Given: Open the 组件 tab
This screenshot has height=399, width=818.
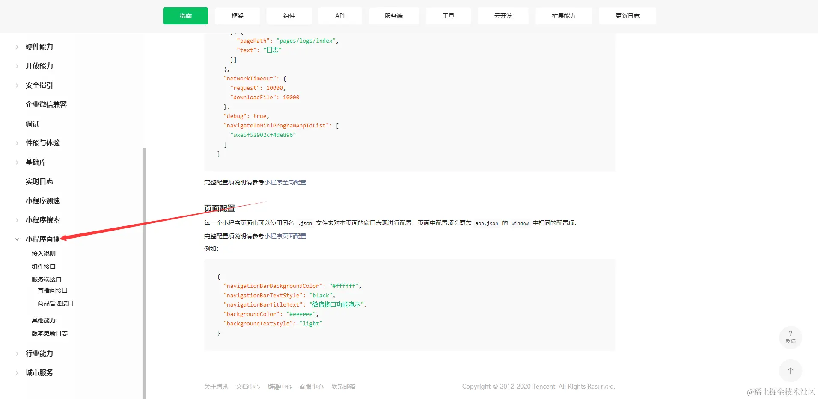Looking at the screenshot, I should [289, 16].
